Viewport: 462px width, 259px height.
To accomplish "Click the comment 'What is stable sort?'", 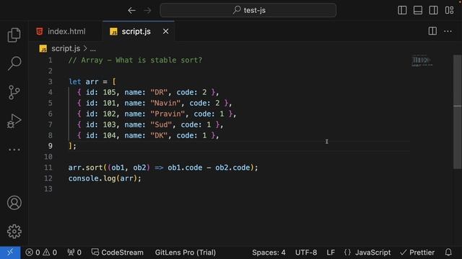I will click(x=159, y=60).
